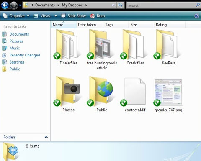Select the Finale files folder icon
The height and width of the screenshot is (161, 201).
pos(67,44)
